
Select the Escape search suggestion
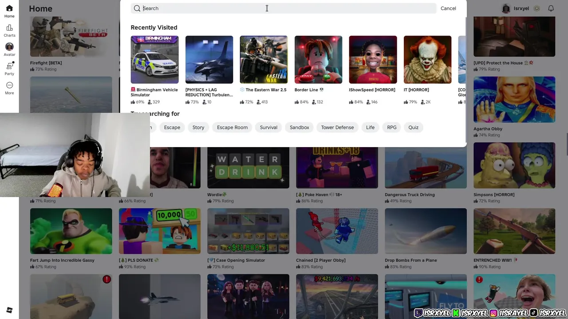pyautogui.click(x=172, y=127)
